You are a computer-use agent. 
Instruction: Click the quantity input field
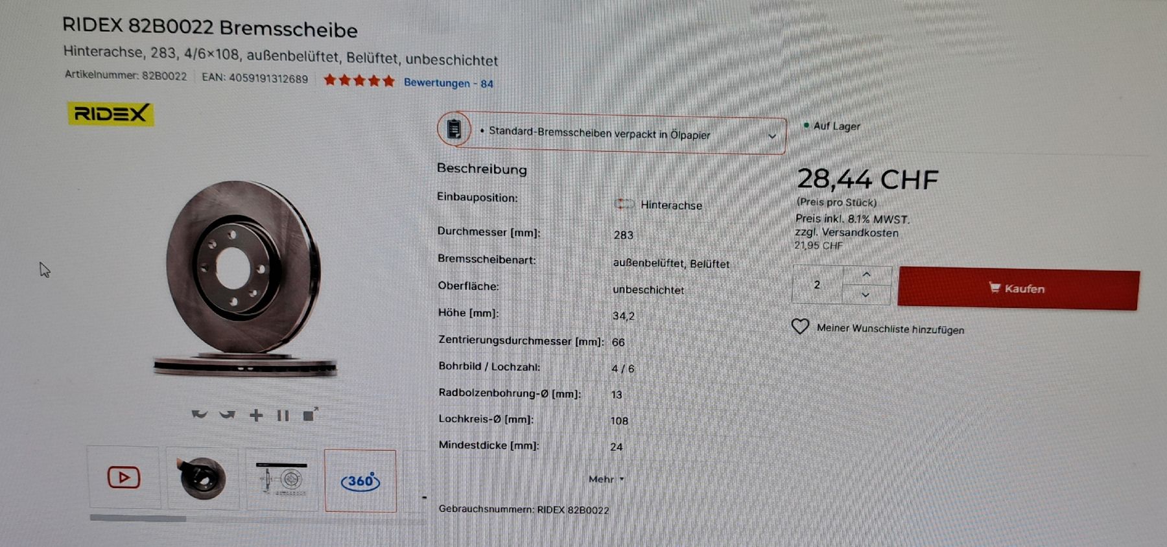817,285
